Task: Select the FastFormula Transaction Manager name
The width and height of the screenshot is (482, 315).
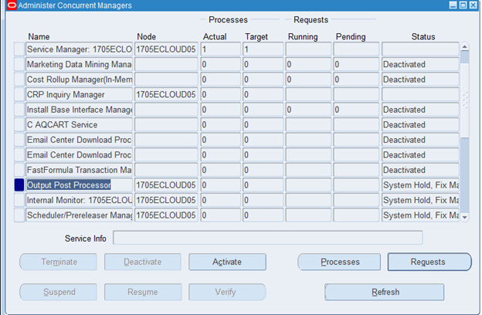Action: [79, 170]
